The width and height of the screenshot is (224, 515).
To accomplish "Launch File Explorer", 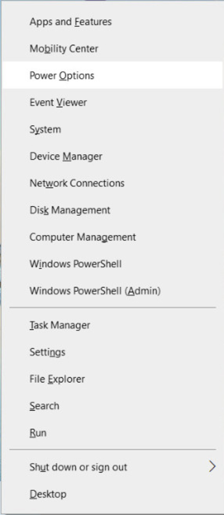I will [x=112, y=379].
